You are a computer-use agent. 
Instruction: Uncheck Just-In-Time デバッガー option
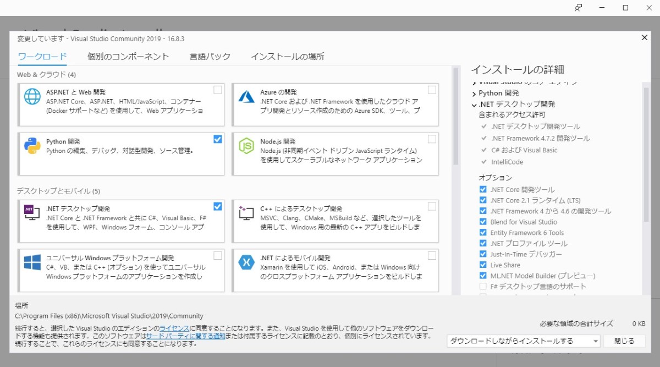(x=483, y=254)
